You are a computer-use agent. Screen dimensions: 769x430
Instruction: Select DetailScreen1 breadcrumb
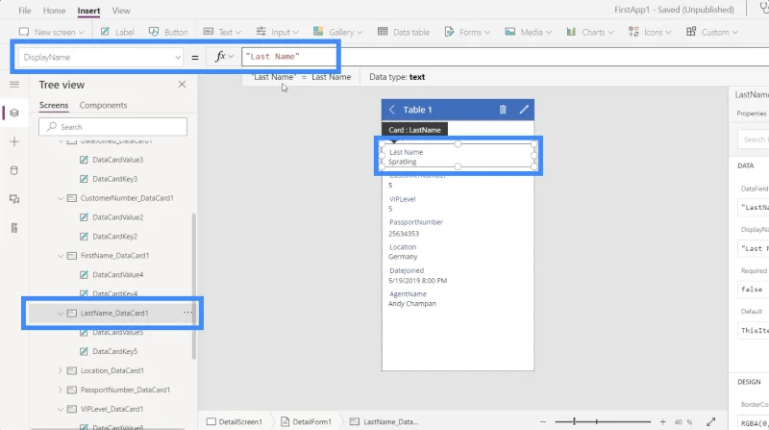coord(235,421)
